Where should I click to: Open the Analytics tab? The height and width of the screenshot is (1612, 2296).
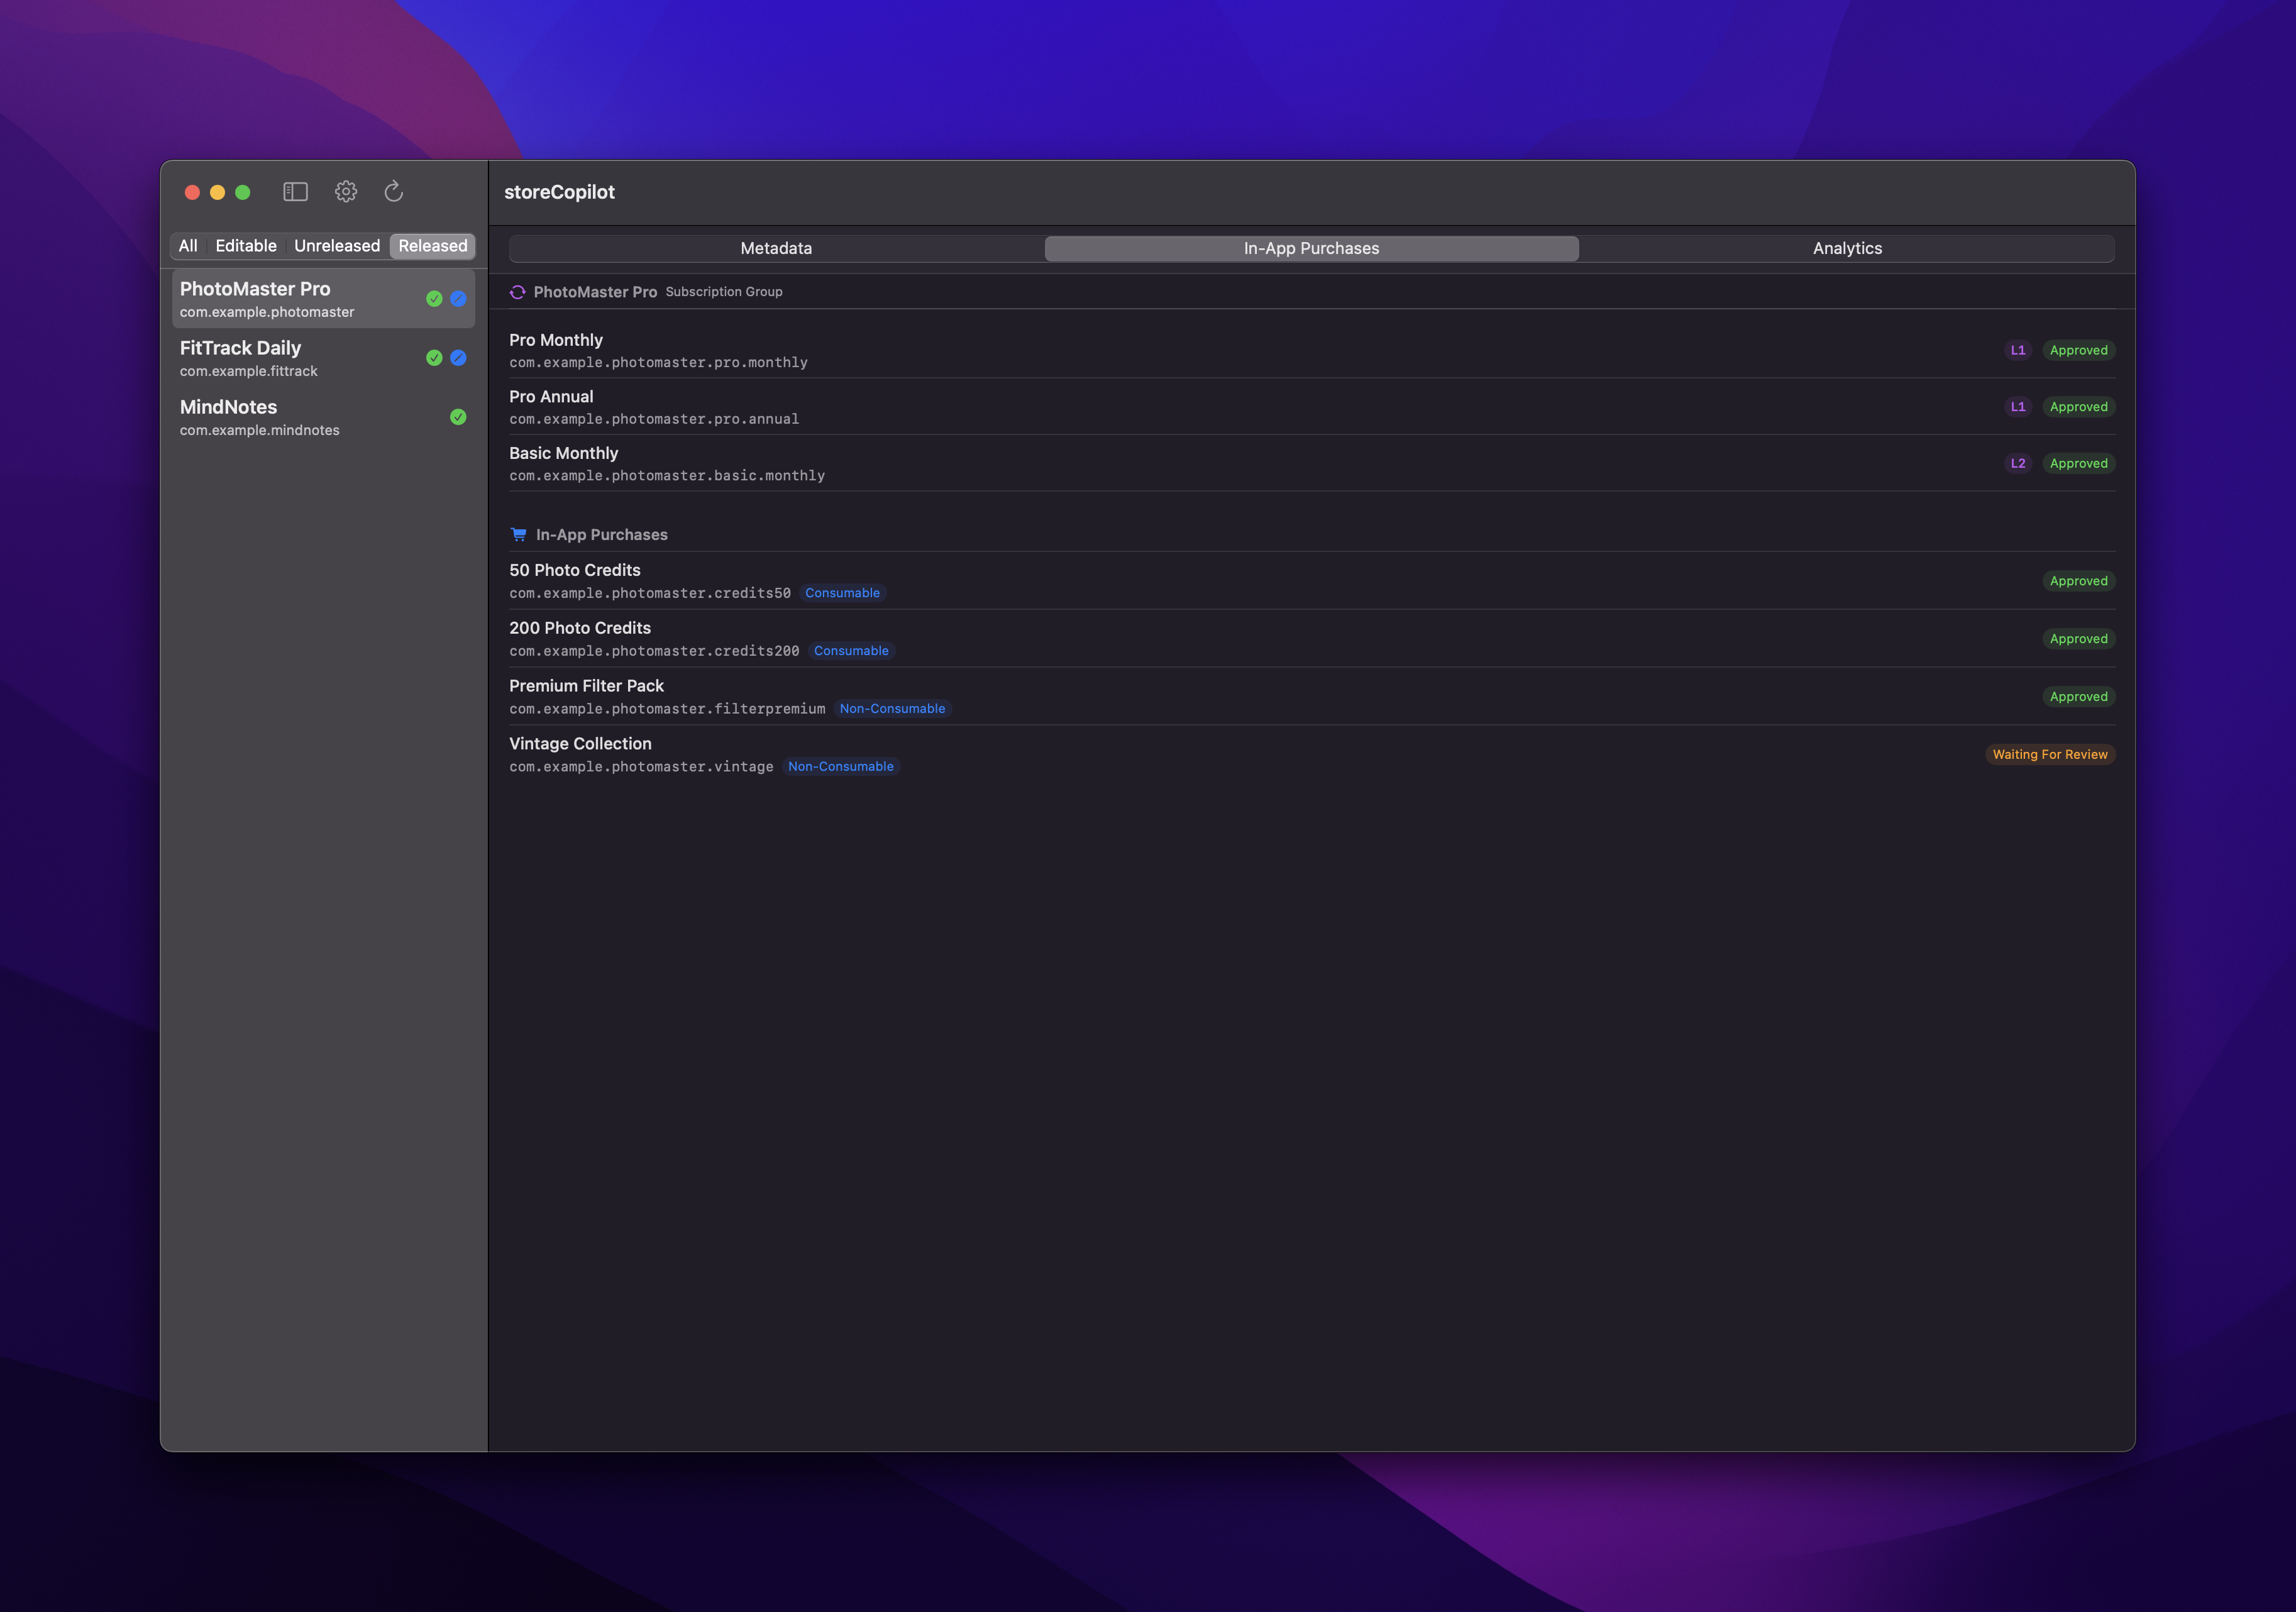pyautogui.click(x=1846, y=248)
